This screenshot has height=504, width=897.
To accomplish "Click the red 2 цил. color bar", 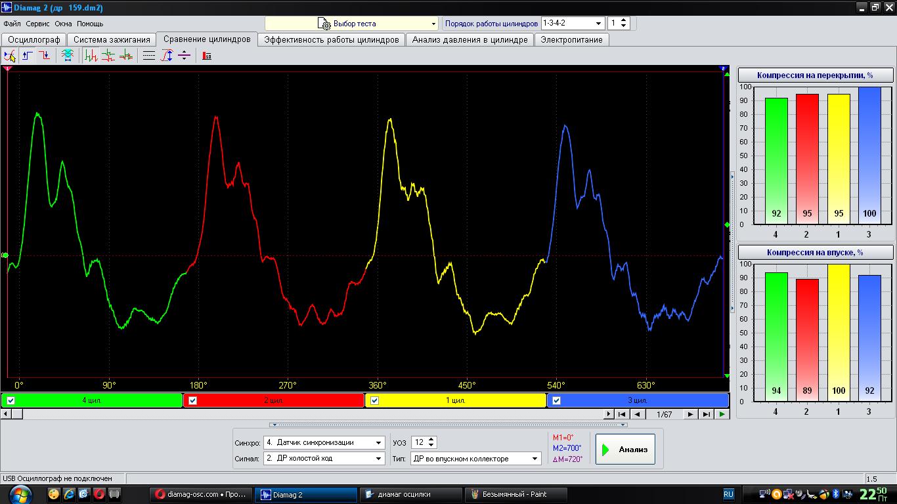I will pos(274,400).
